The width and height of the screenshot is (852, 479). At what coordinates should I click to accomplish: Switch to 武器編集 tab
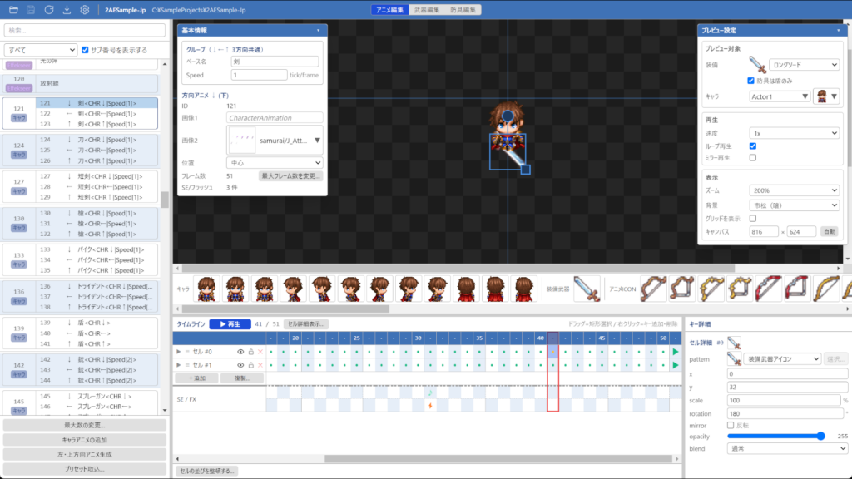[x=427, y=10]
